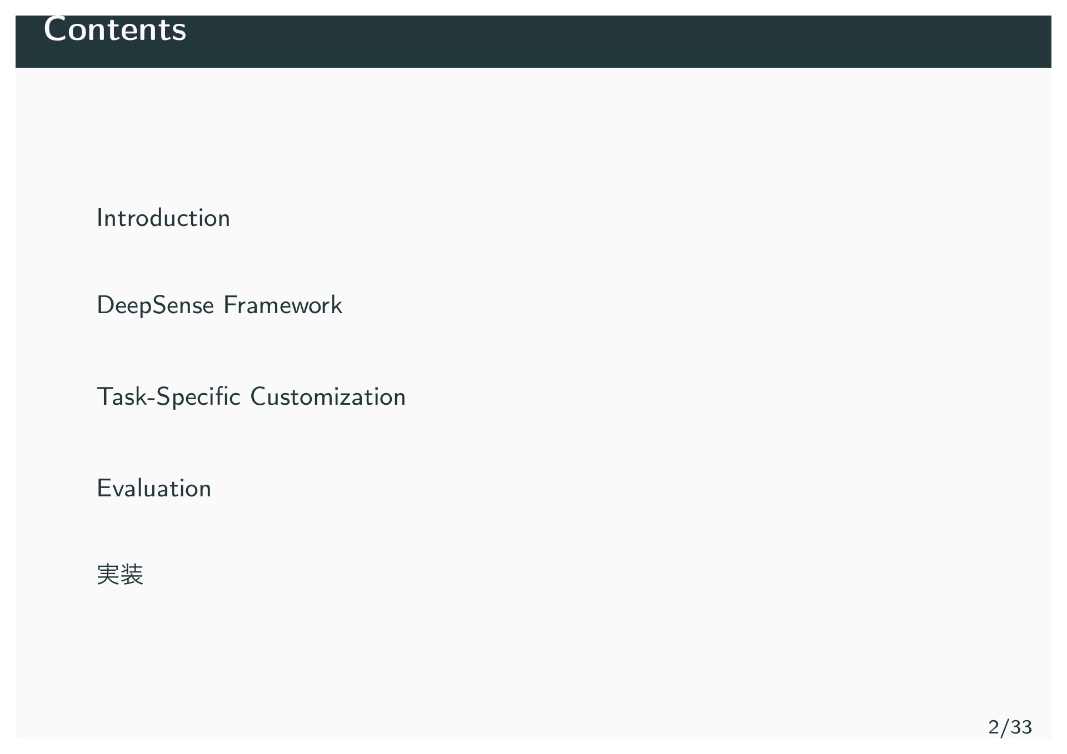
Task: Click the word DeepSense
Action: click(155, 305)
